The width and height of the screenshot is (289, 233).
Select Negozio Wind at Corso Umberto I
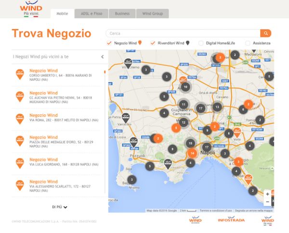[x=43, y=71]
